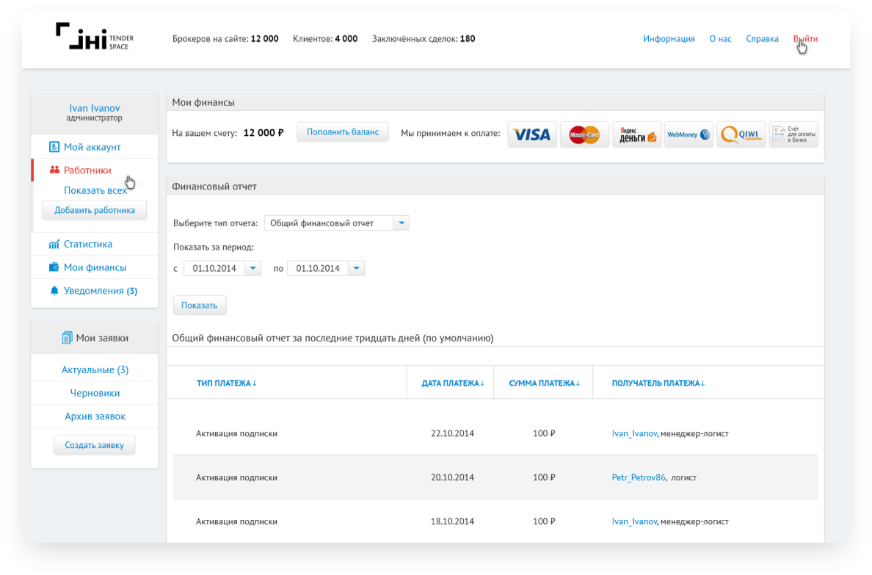The height and width of the screenshot is (575, 872).
Task: Expand the end date picker arrow
Action: [x=355, y=269]
